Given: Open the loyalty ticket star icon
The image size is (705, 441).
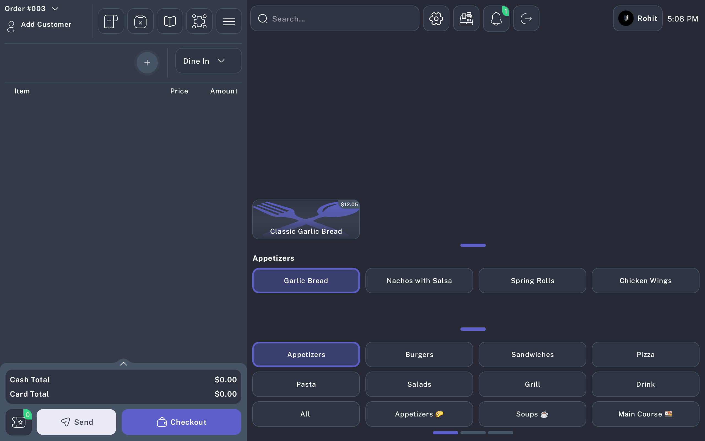Looking at the screenshot, I should coord(19,422).
